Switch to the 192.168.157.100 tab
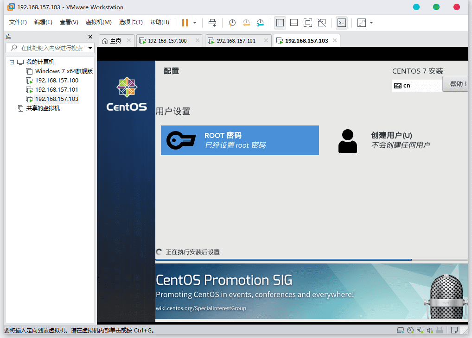The image size is (472, 338). [x=167, y=41]
